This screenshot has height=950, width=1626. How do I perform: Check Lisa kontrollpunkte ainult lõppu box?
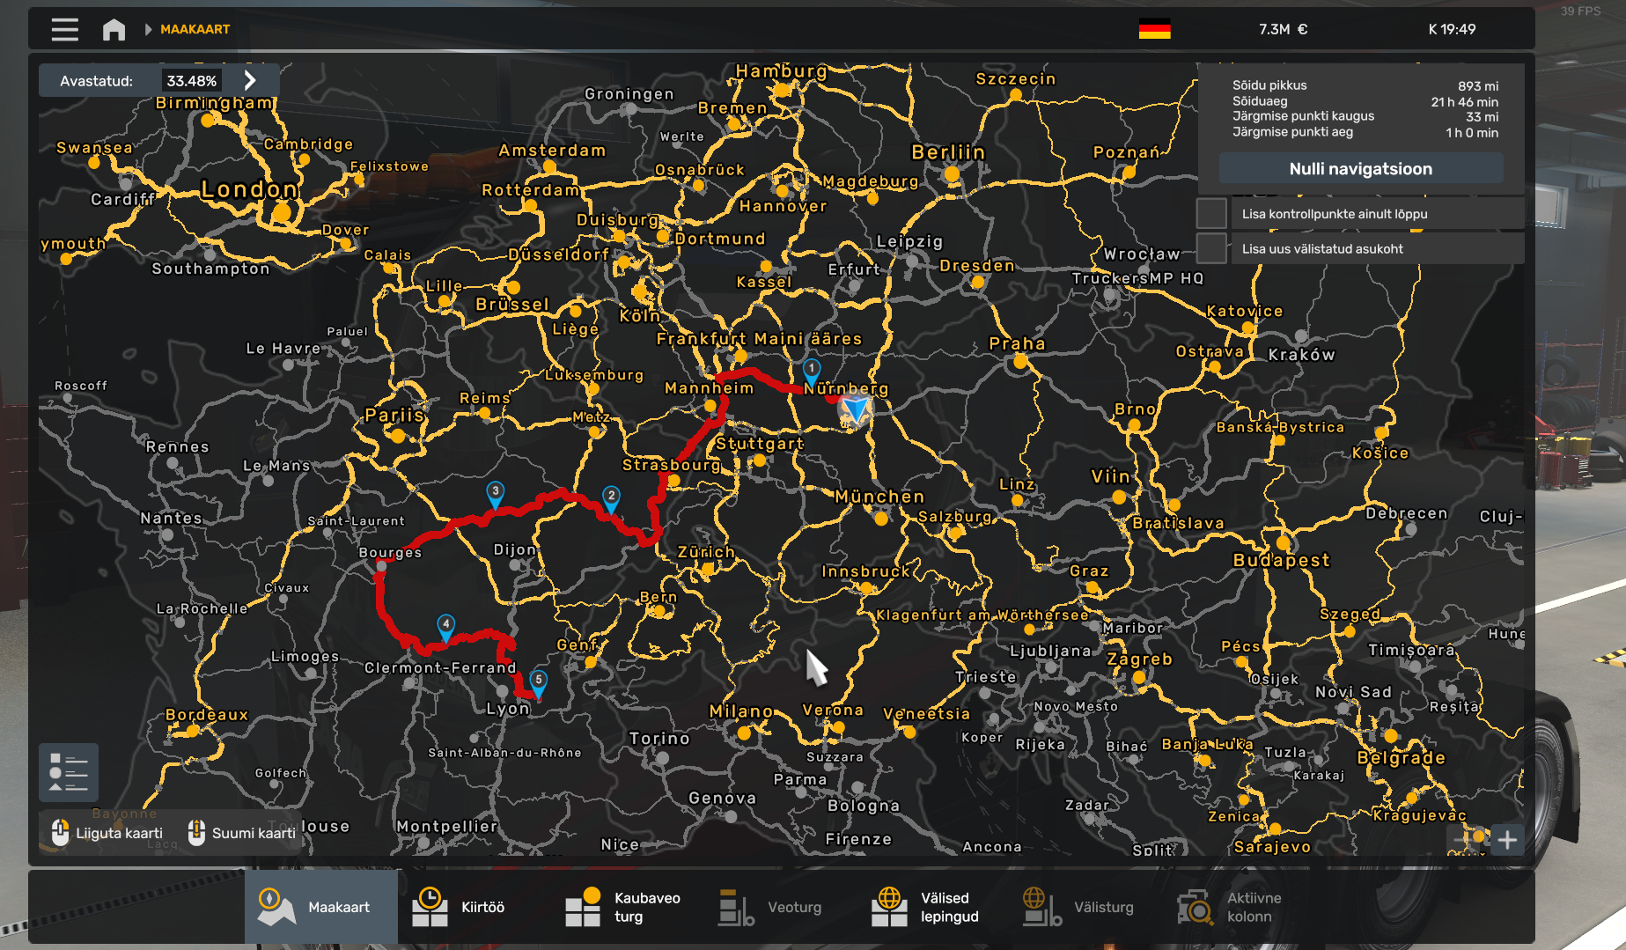[x=1211, y=213]
